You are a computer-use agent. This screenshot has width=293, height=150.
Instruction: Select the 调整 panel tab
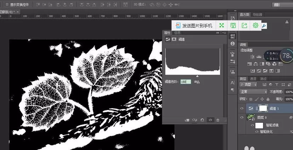tap(243, 45)
